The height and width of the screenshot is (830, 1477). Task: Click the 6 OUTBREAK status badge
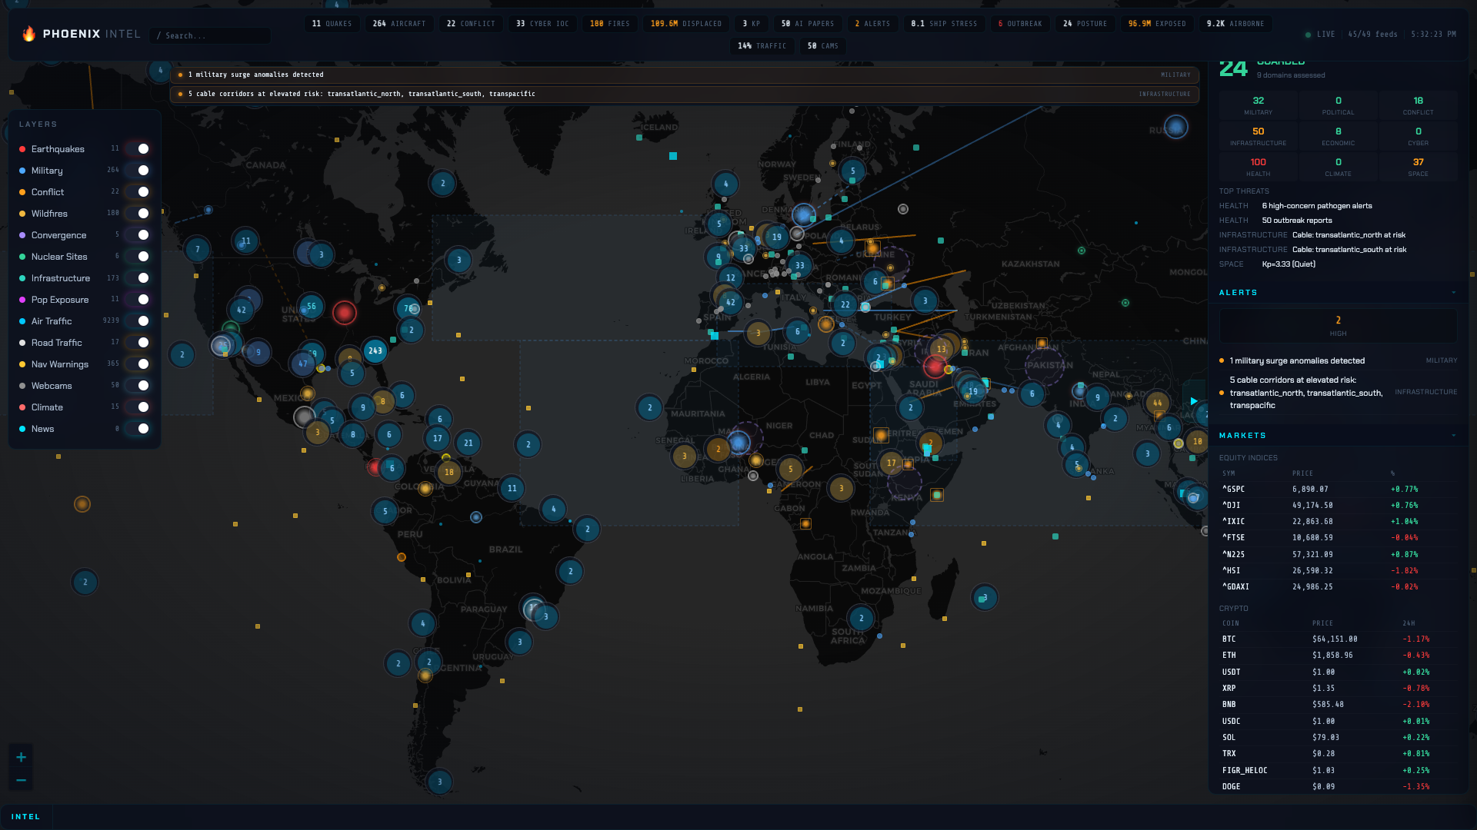pyautogui.click(x=1020, y=23)
